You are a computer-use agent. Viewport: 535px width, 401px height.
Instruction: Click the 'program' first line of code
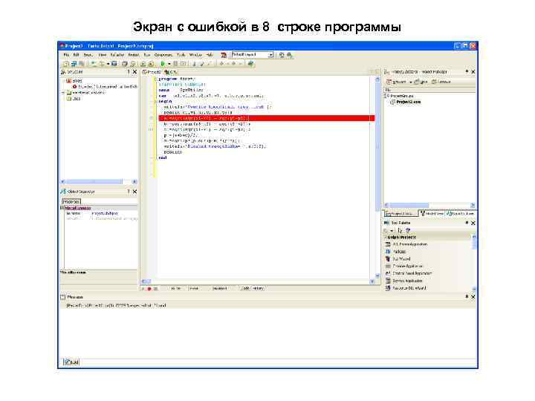point(176,79)
